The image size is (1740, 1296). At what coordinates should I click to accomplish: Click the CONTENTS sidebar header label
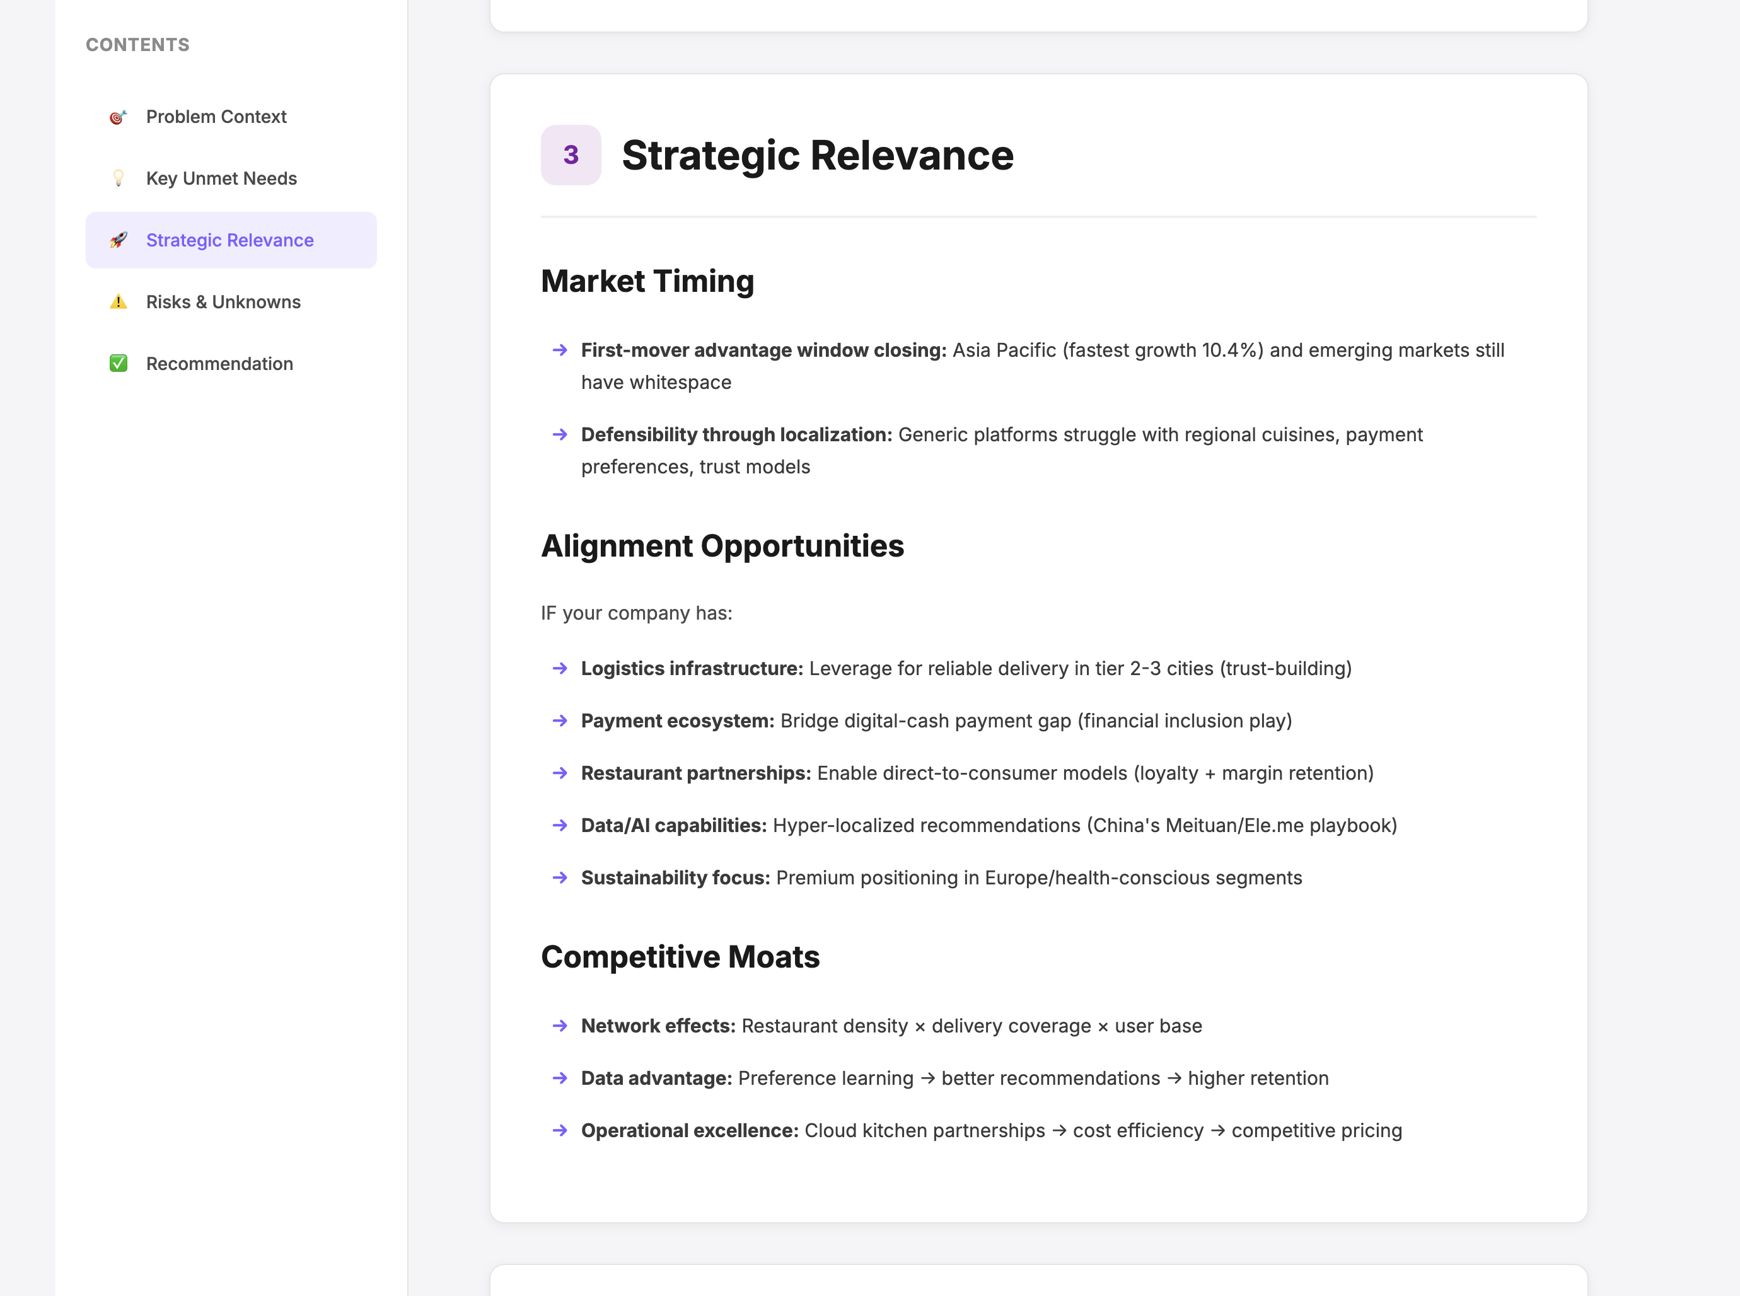(x=137, y=45)
